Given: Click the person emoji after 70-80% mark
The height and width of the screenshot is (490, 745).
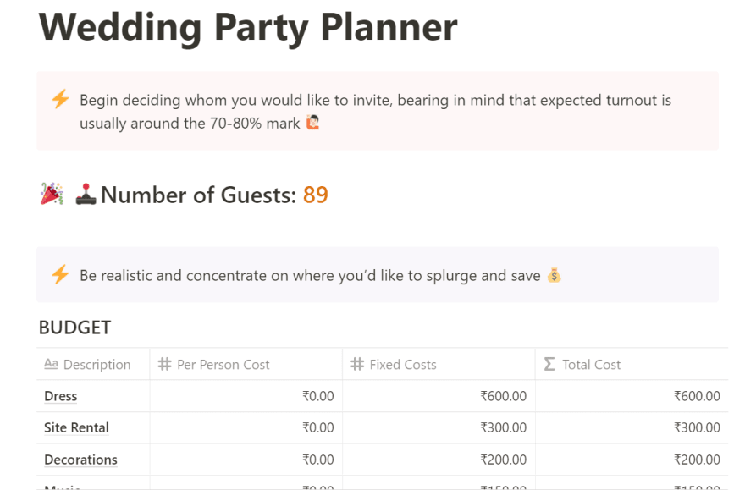Looking at the screenshot, I should [x=312, y=123].
